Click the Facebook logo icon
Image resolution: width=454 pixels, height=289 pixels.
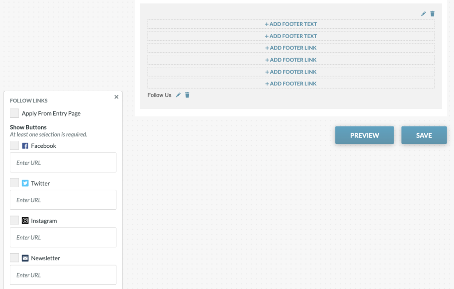[25, 146]
